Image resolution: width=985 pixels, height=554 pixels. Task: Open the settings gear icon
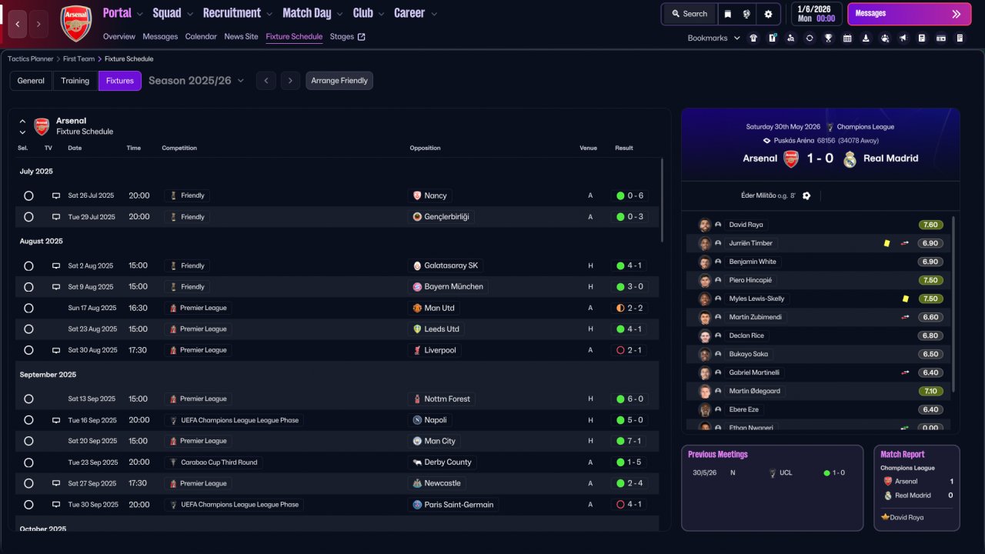tap(768, 14)
